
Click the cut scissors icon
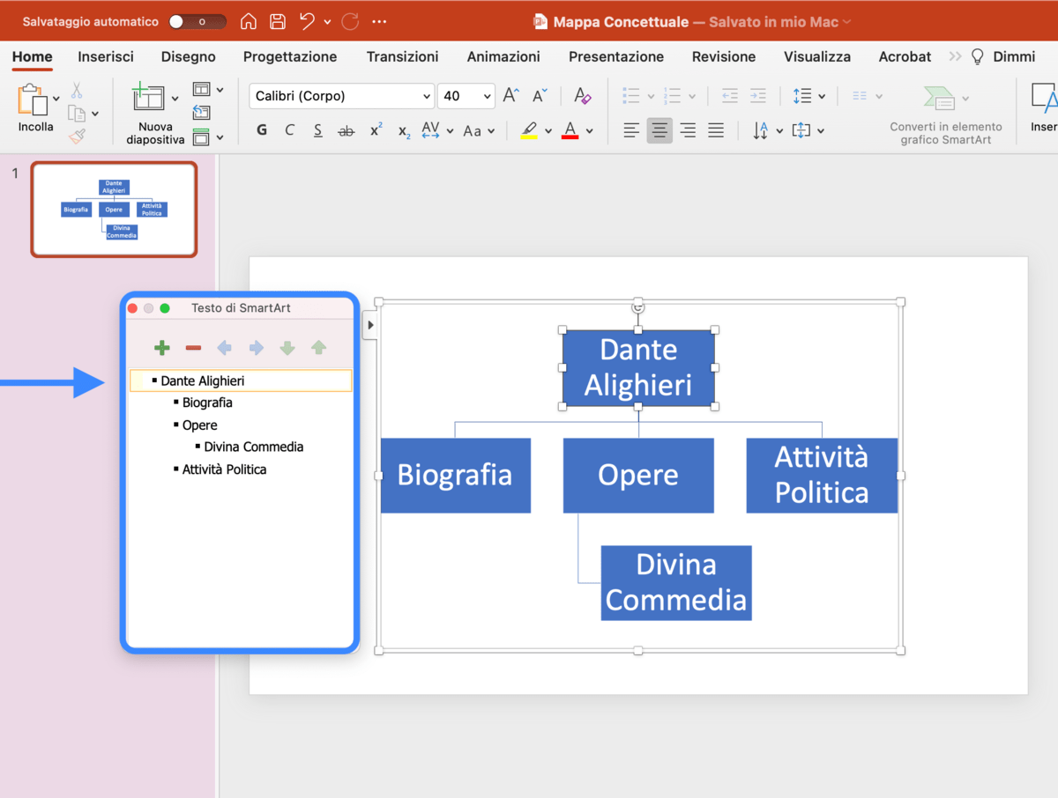77,91
